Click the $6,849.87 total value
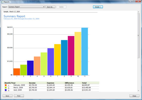The image size is (142, 100). coord(86,85)
